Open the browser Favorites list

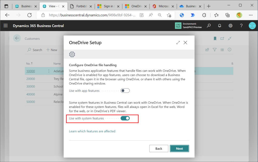point(216,15)
